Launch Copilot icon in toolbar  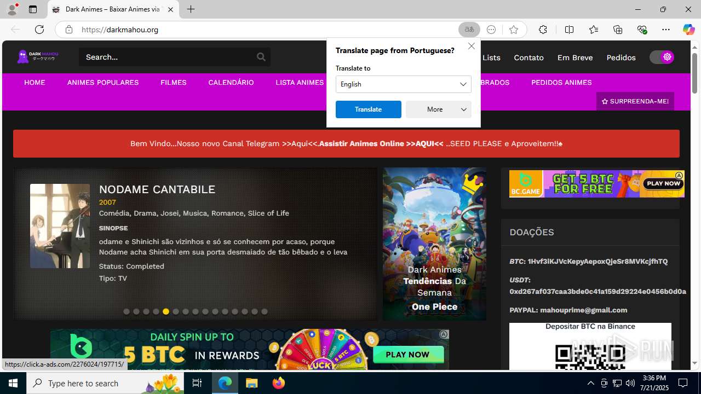[x=688, y=30]
